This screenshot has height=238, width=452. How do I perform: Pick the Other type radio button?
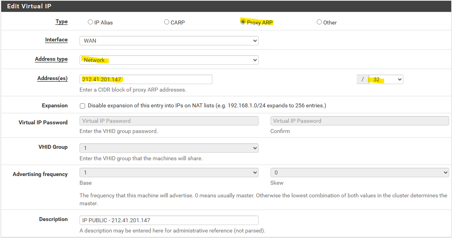[x=319, y=22]
